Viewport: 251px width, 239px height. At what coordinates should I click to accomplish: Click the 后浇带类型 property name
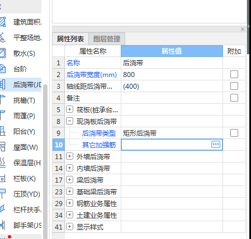[x=99, y=133]
